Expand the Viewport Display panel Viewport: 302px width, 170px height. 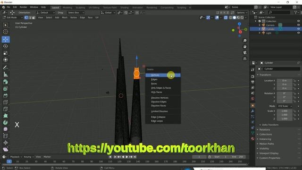pos(268,153)
